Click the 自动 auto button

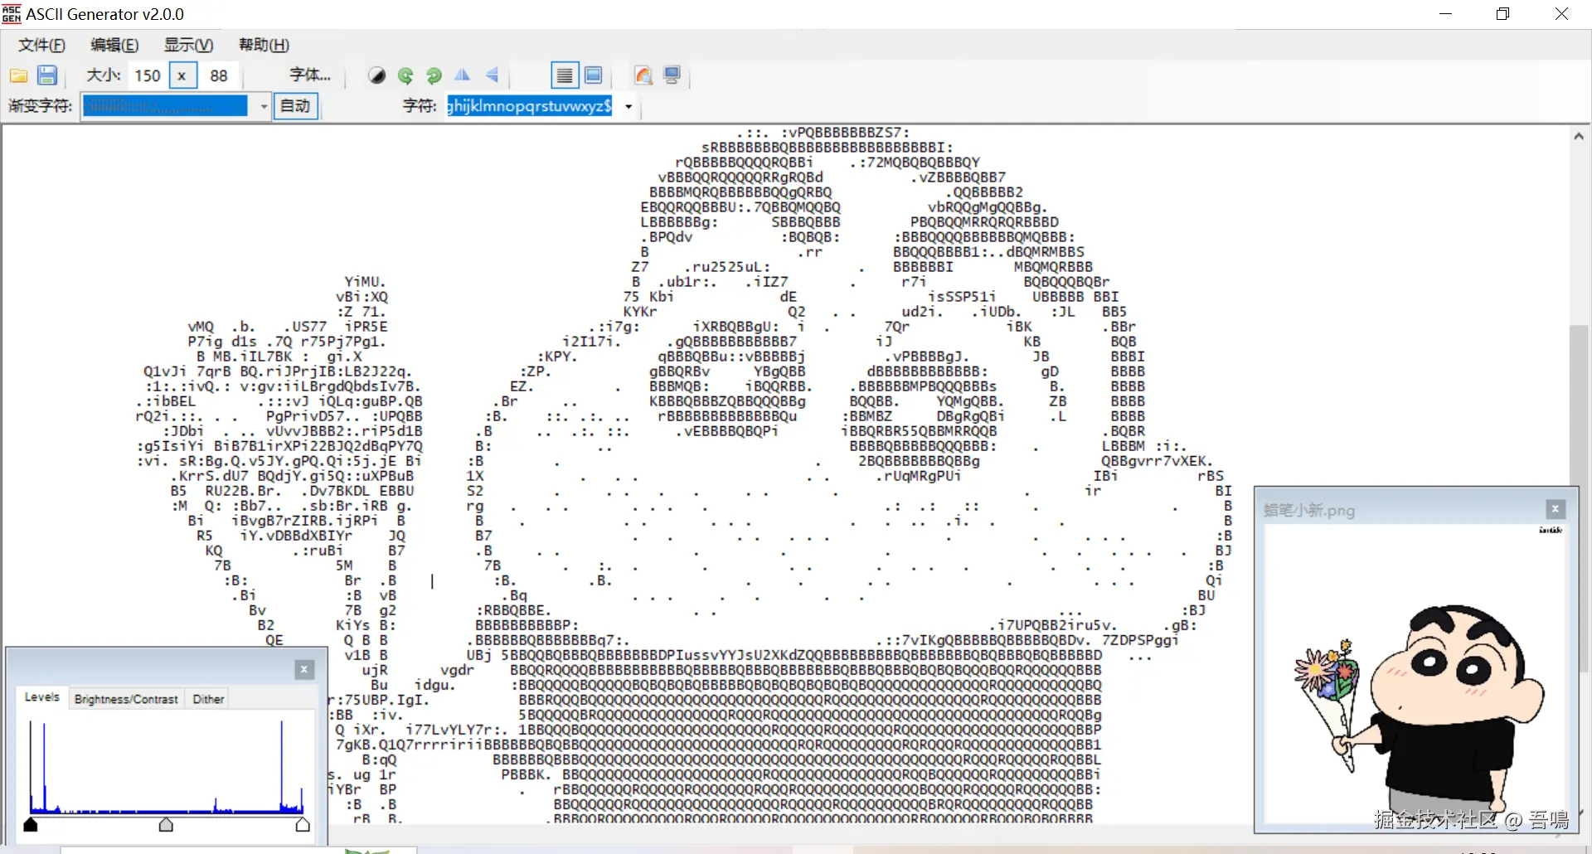point(295,106)
